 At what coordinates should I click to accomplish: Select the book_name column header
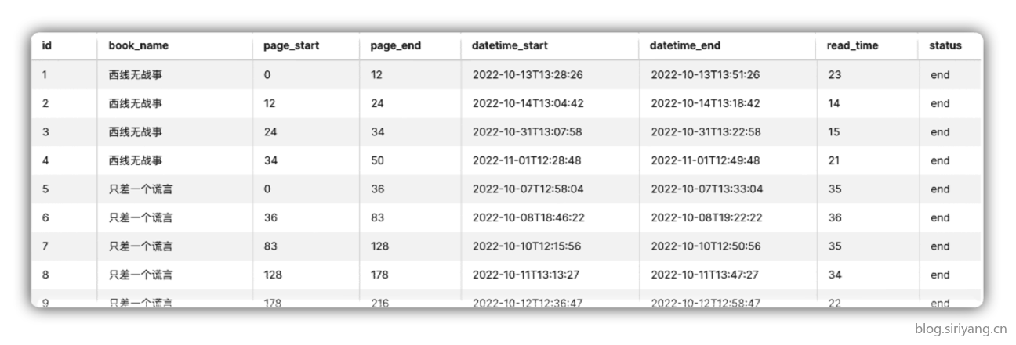pyautogui.click(x=138, y=45)
